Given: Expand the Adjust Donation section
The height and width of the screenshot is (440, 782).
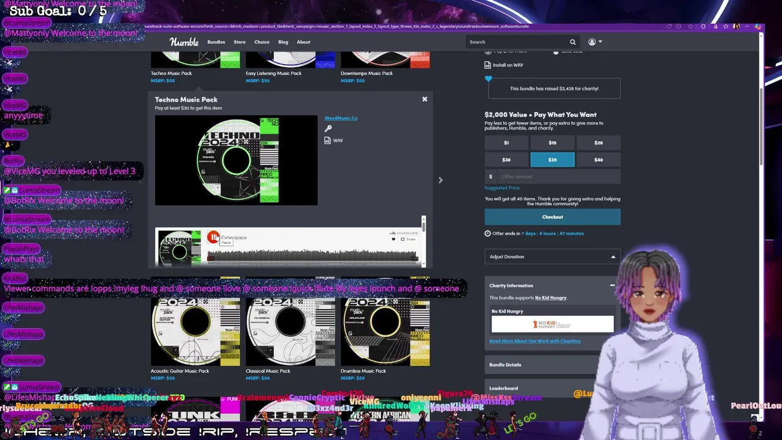Looking at the screenshot, I should pyautogui.click(x=552, y=257).
